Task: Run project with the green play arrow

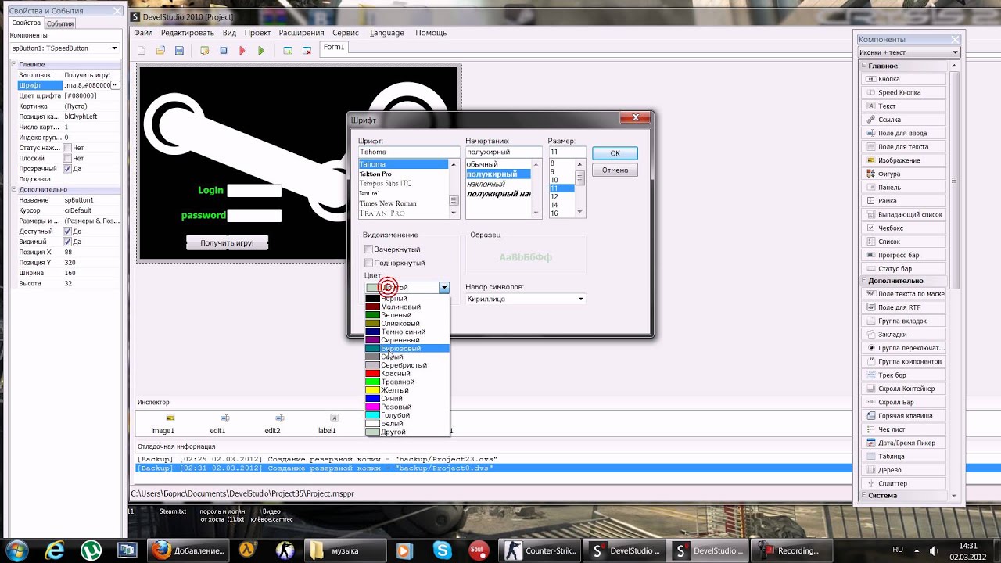Action: (261, 51)
